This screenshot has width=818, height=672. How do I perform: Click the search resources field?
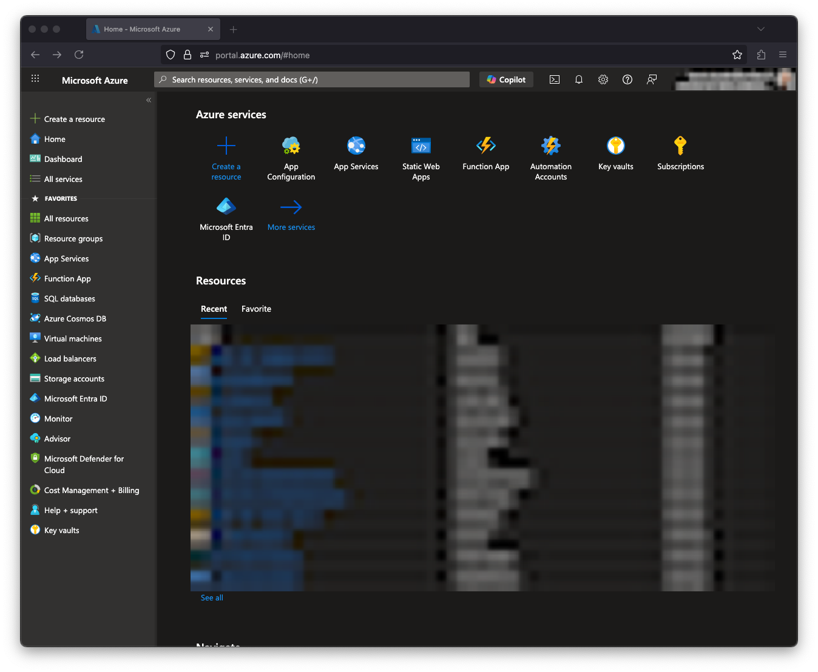(x=311, y=79)
